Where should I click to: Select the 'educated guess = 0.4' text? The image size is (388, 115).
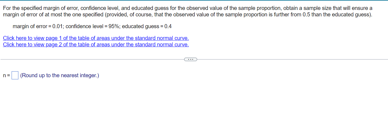point(147,27)
